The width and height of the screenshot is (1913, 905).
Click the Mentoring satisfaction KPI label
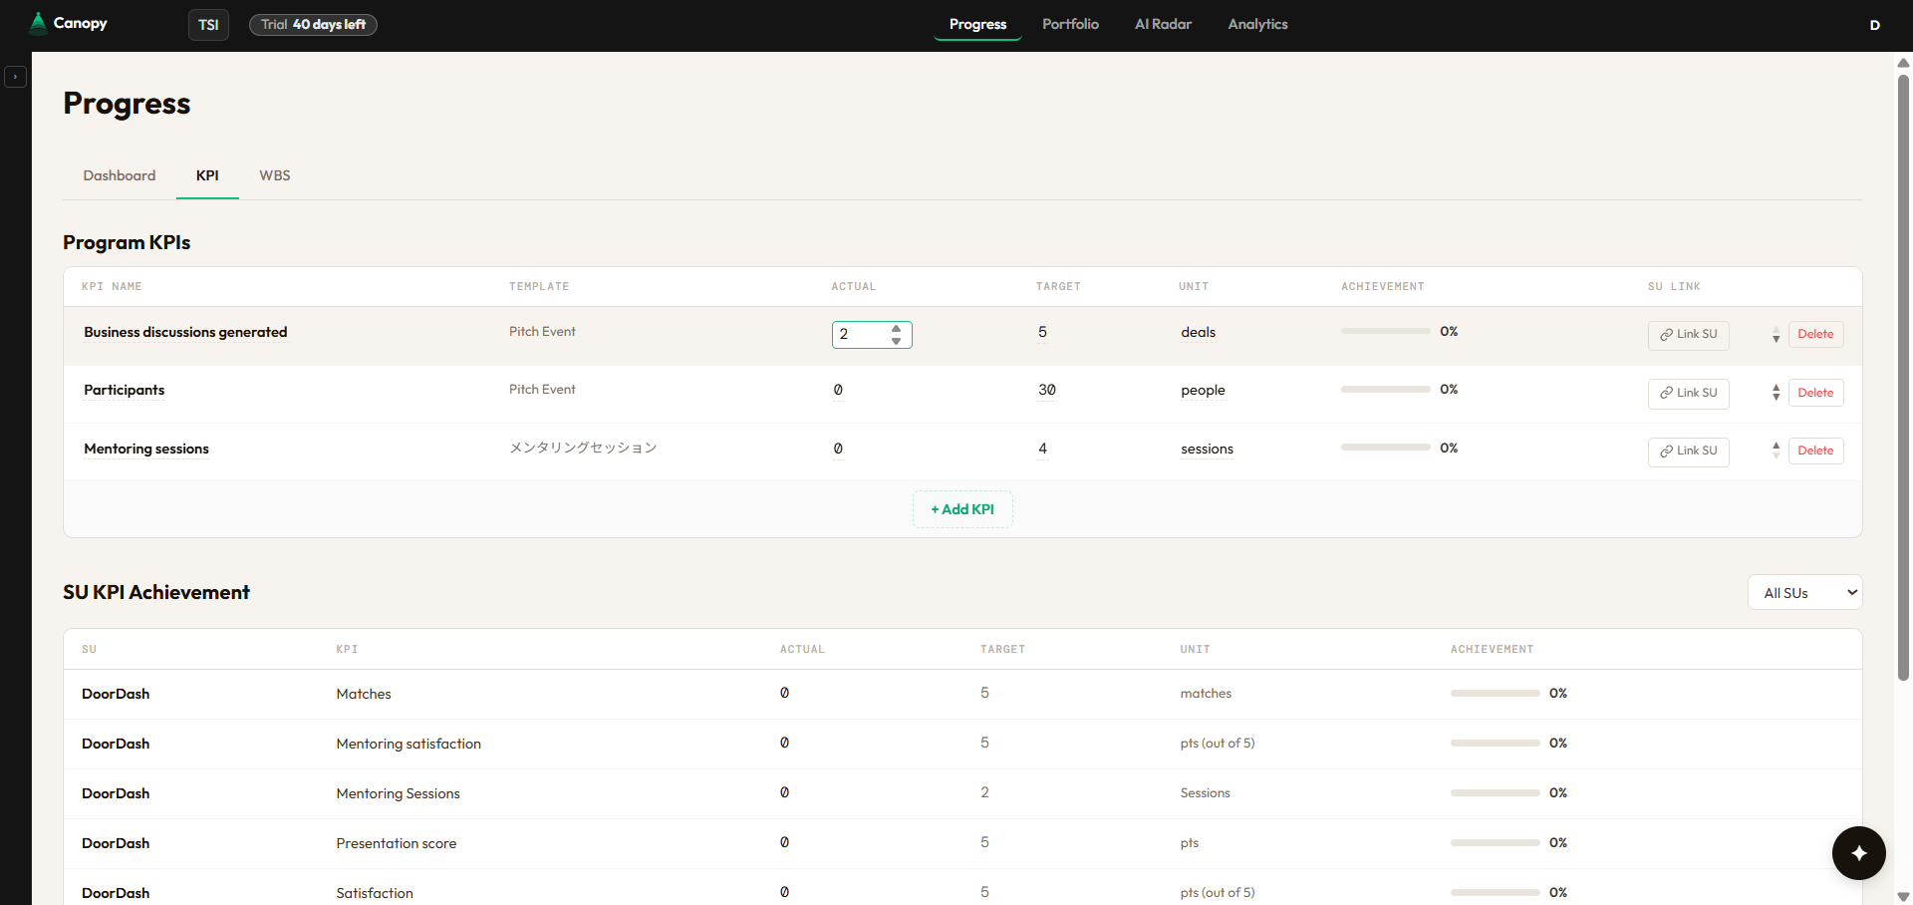[409, 744]
